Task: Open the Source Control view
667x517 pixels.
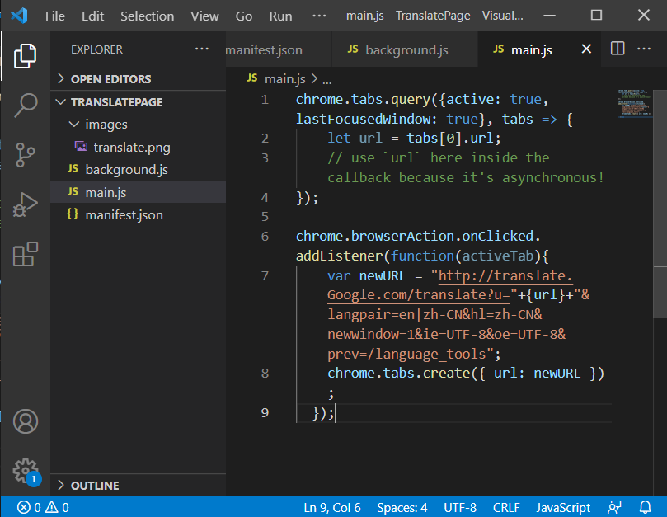Action: [x=25, y=154]
